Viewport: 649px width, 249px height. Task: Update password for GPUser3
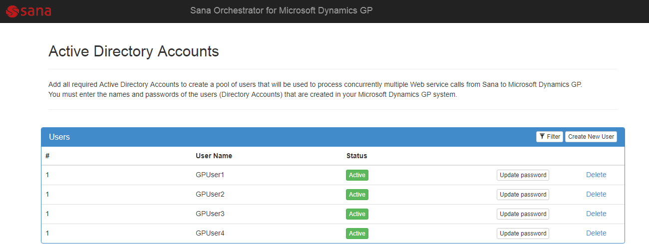[x=523, y=214]
